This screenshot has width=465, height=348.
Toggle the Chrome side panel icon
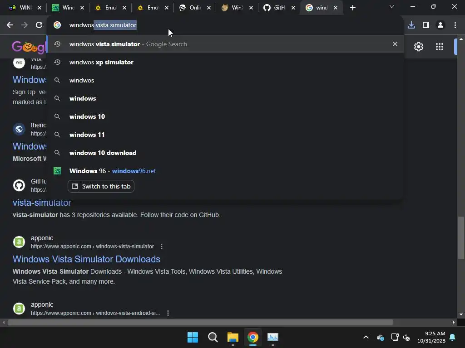click(x=426, y=25)
